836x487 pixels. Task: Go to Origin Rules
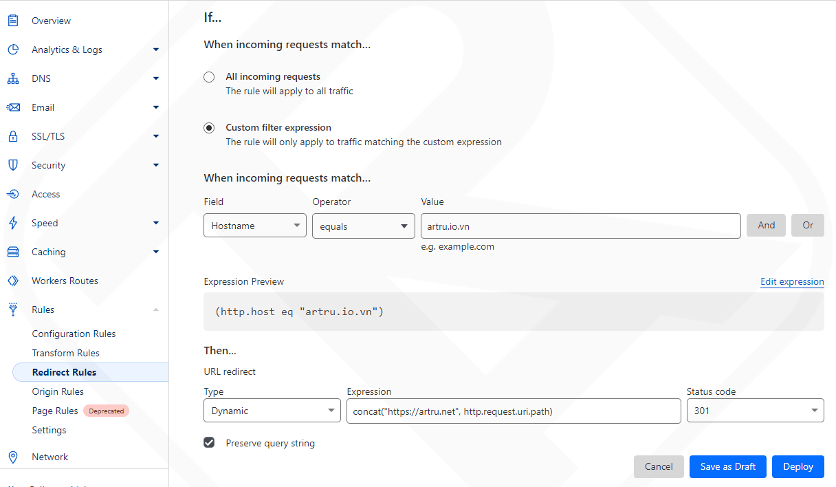[58, 391]
